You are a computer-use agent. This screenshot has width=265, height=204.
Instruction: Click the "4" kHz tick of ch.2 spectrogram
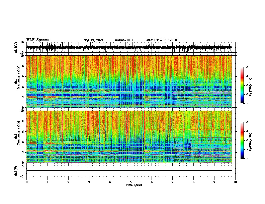click(23, 142)
